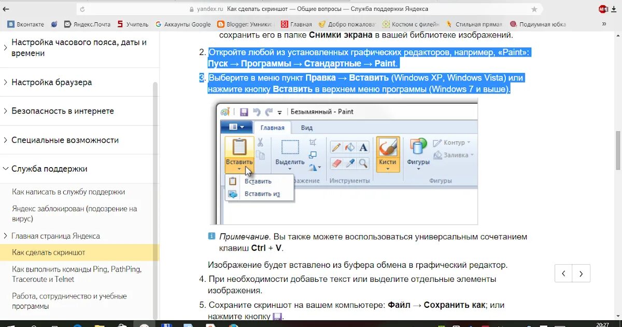
Task: Click the Выделить dashed rectangle selection icon
Action: (x=290, y=147)
